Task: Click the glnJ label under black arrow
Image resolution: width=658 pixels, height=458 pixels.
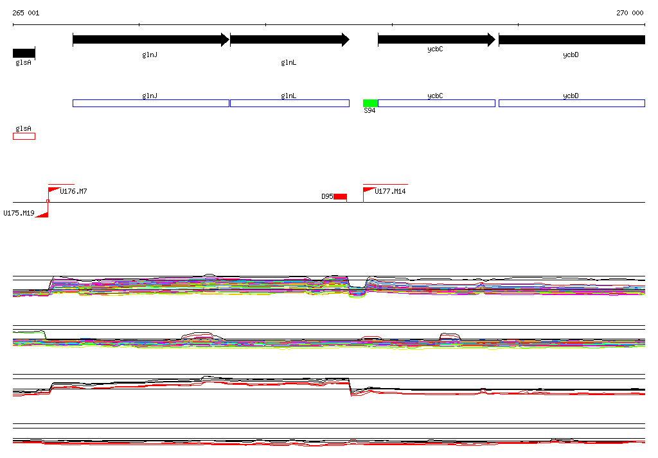Action: pos(150,55)
